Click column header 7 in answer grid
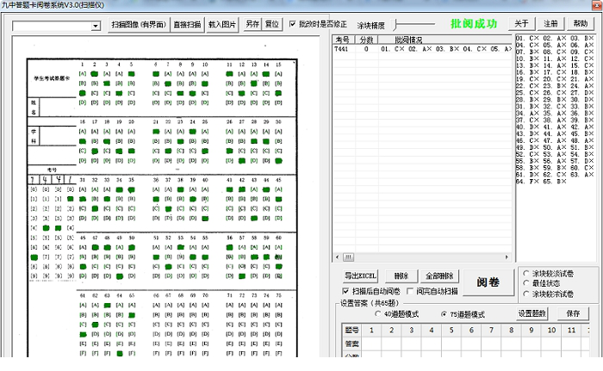The height and width of the screenshot is (371, 603). 492,331
